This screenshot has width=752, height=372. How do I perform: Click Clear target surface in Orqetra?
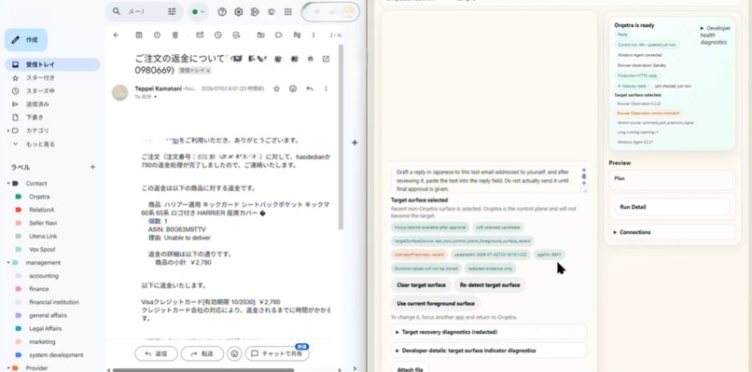pos(421,285)
